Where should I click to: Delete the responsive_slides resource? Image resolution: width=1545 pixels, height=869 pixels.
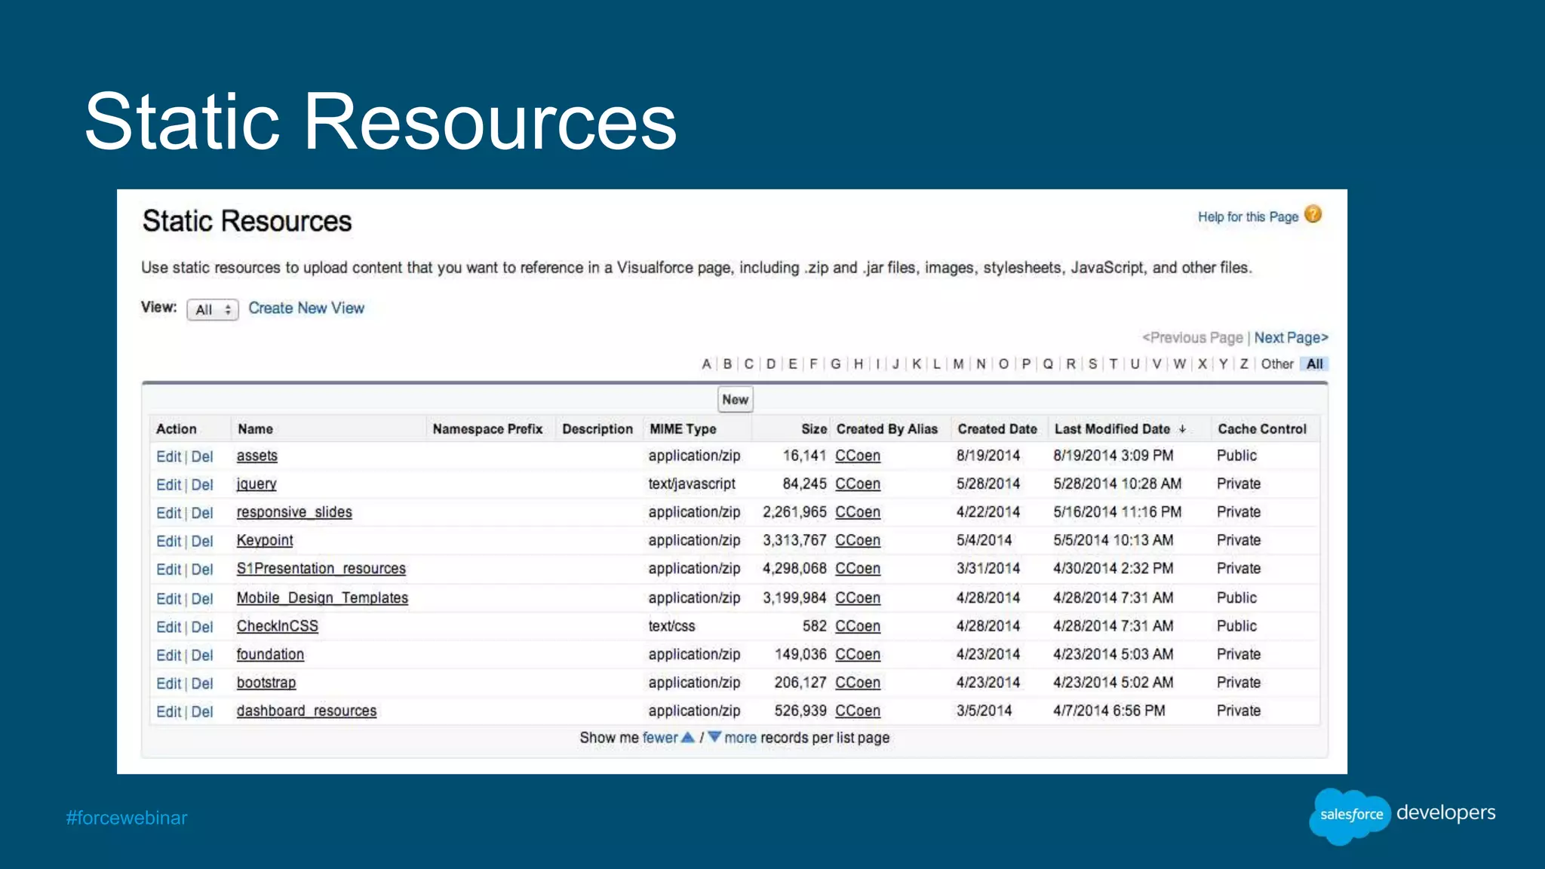click(x=202, y=513)
